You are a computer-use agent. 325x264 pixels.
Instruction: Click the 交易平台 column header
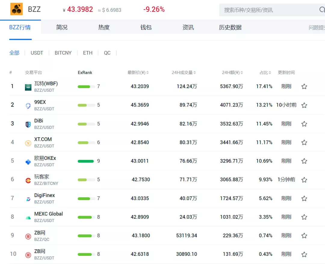pos(33,72)
